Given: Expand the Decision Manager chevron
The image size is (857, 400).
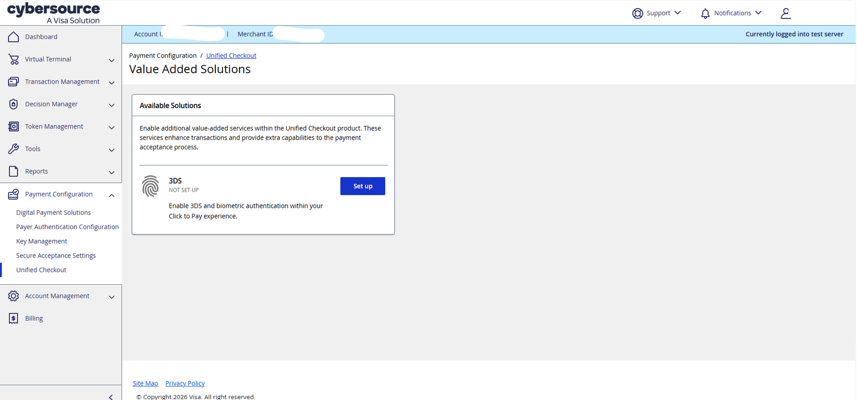Looking at the screenshot, I should click(111, 105).
